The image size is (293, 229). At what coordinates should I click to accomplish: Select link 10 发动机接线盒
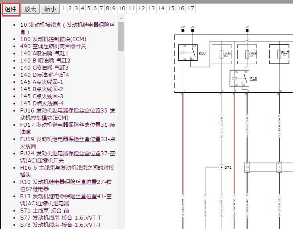point(67,29)
